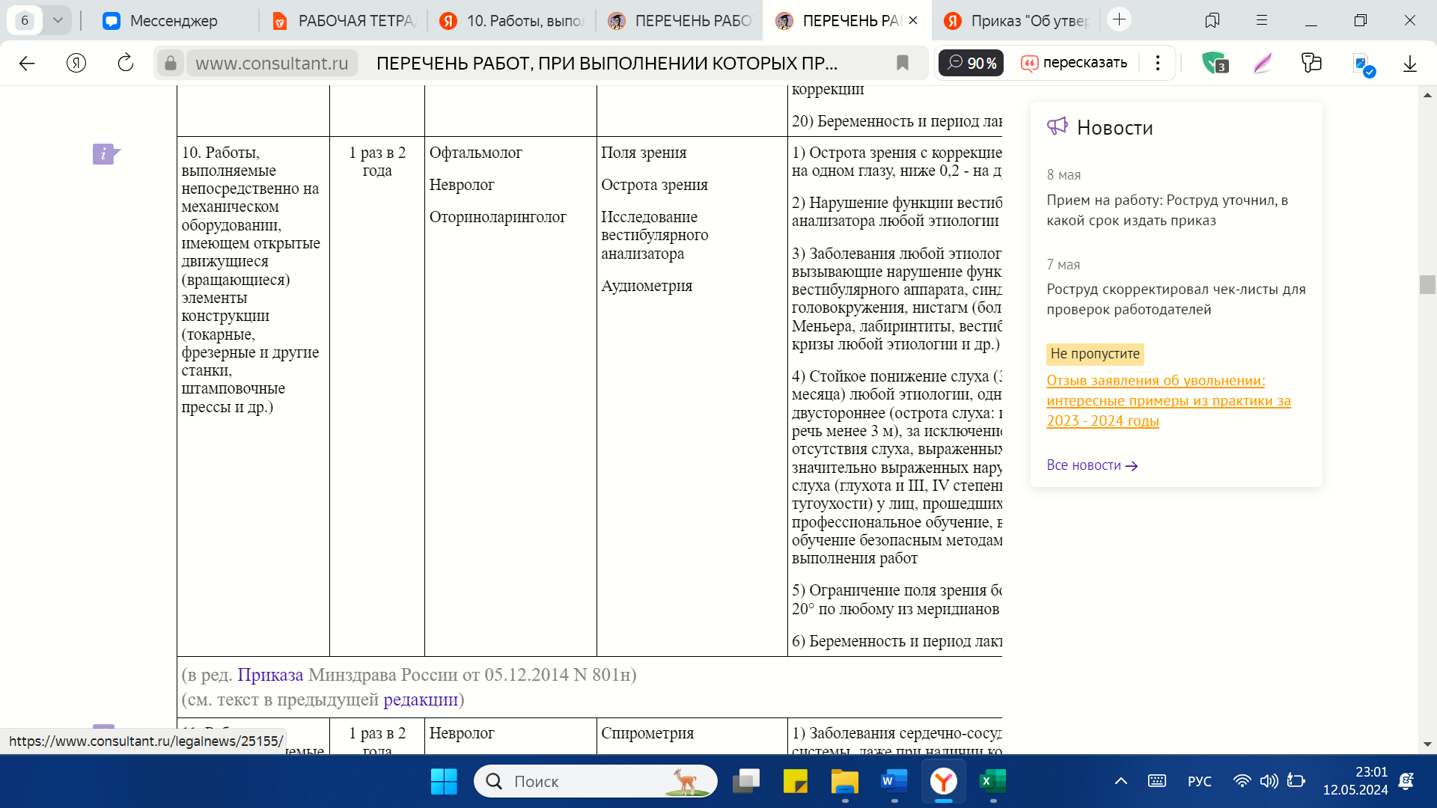The image size is (1437, 808).
Task: Open 'Все новости' link
Action: click(x=1092, y=465)
